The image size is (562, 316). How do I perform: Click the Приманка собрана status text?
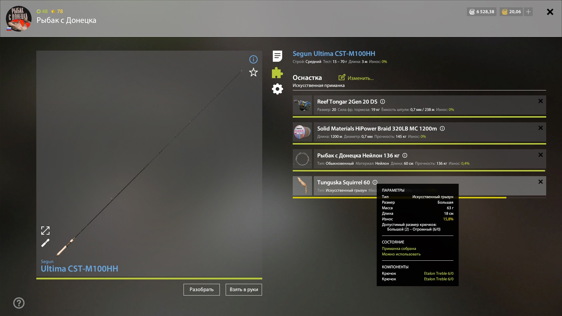click(399, 248)
